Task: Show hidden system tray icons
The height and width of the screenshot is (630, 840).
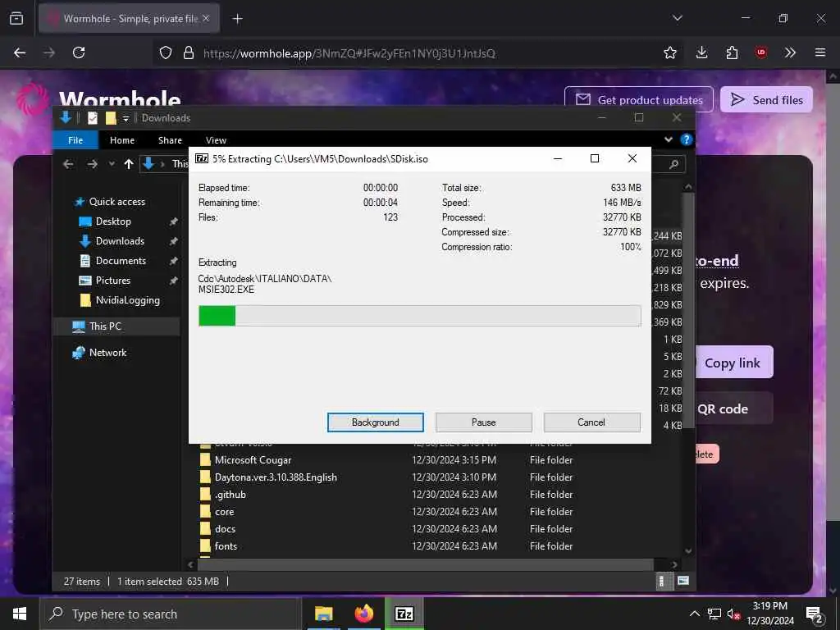Action: tap(694, 614)
